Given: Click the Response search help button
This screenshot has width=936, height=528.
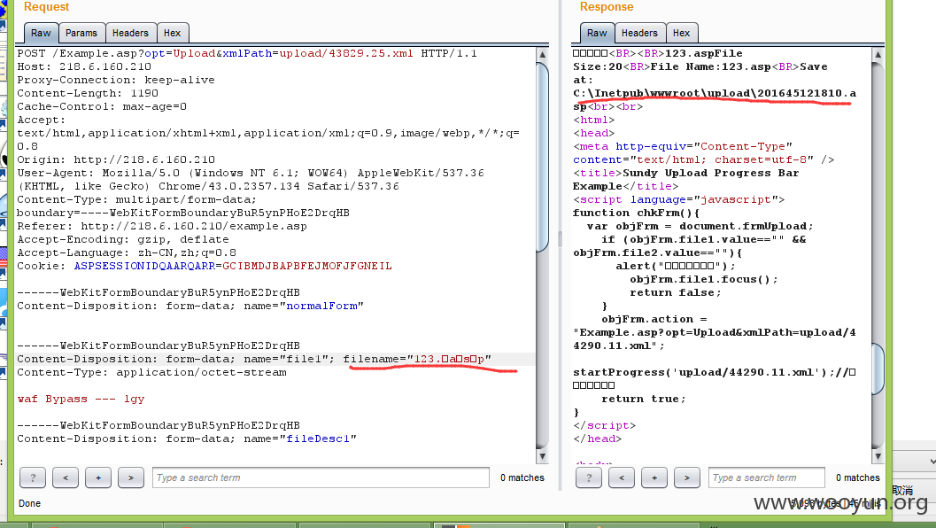Looking at the screenshot, I should [x=589, y=478].
